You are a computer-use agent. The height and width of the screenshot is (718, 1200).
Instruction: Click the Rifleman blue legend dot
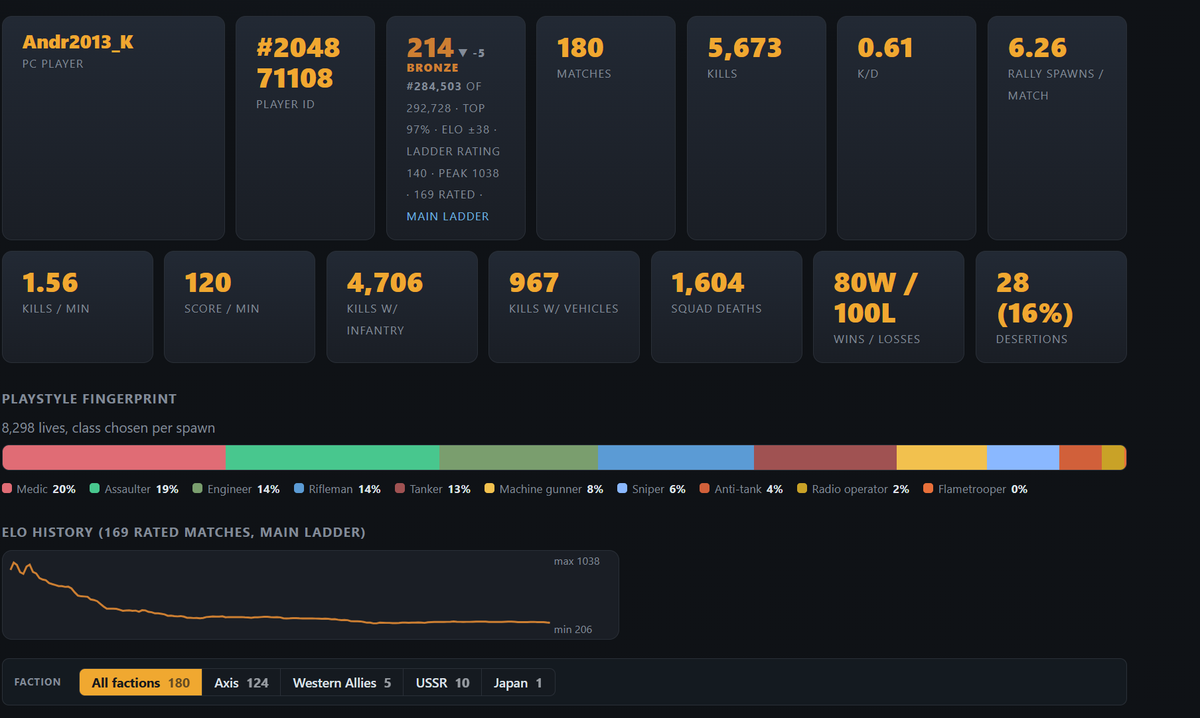299,488
